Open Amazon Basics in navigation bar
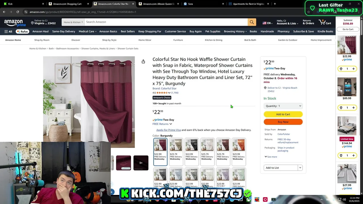 click(x=108, y=31)
